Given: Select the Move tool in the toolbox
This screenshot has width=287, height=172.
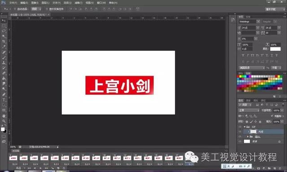Looking at the screenshot, I should [4, 21].
